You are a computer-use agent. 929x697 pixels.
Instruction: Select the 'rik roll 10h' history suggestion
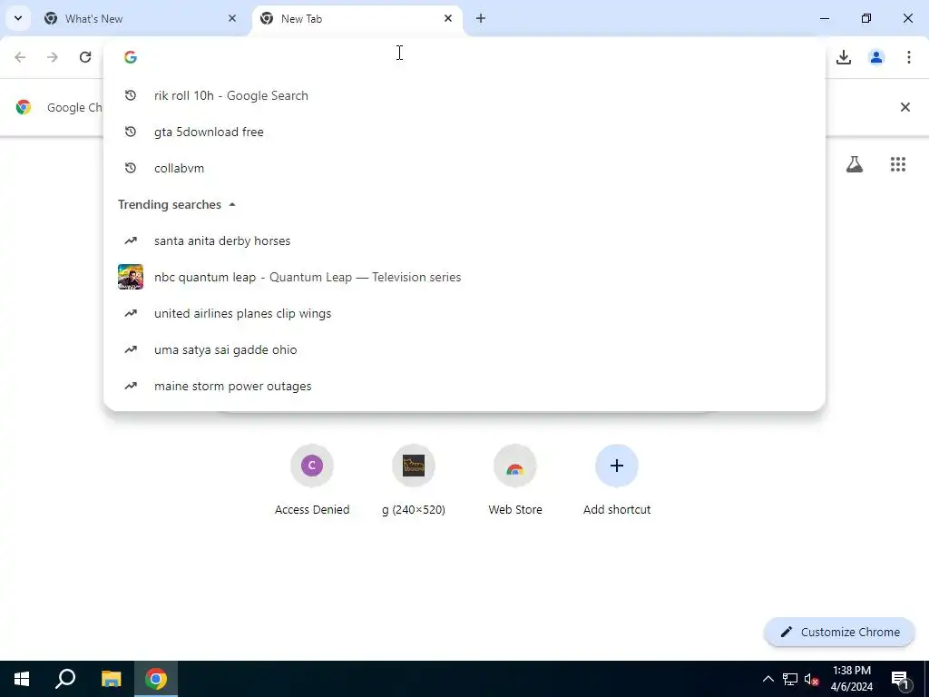pyautogui.click(x=464, y=95)
